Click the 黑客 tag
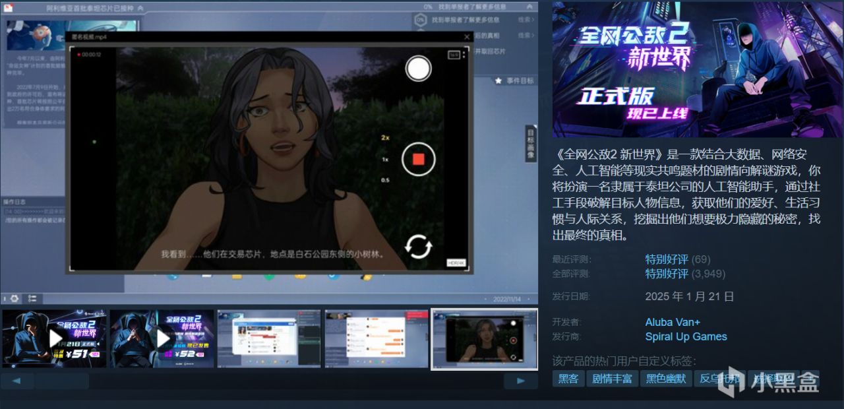844x409 pixels. coord(568,379)
